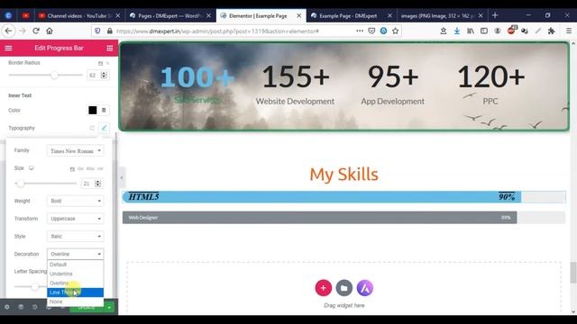Open the Elementor hamburger menu
The width and height of the screenshot is (577, 324).
8,48
